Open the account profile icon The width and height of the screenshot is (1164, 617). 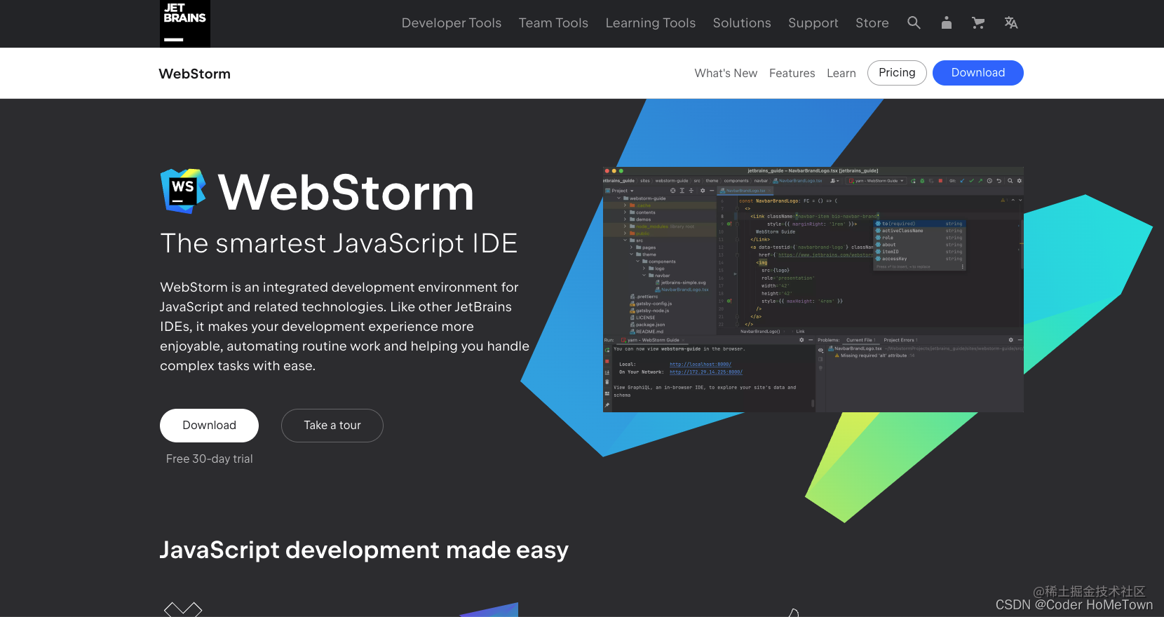pos(947,22)
